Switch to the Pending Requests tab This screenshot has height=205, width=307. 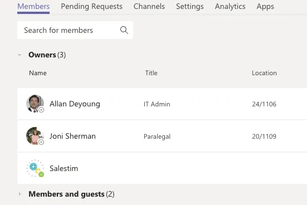tap(91, 6)
